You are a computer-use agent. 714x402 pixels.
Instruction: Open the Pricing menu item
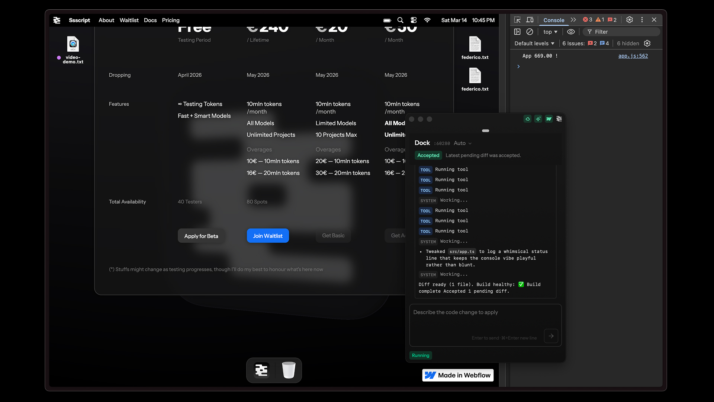(171, 20)
